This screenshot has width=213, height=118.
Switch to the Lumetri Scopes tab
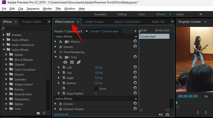[x=94, y=22]
